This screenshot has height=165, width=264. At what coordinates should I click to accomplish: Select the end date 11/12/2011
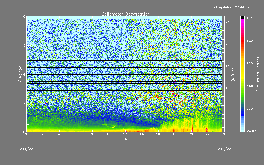pyautogui.click(x=224, y=149)
